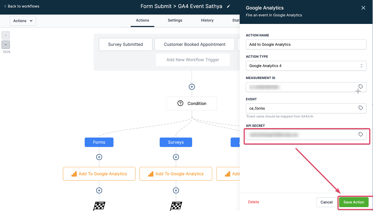Zoom in the workflow canvas
Image resolution: width=373 pixels, height=211 pixels.
[6, 35]
